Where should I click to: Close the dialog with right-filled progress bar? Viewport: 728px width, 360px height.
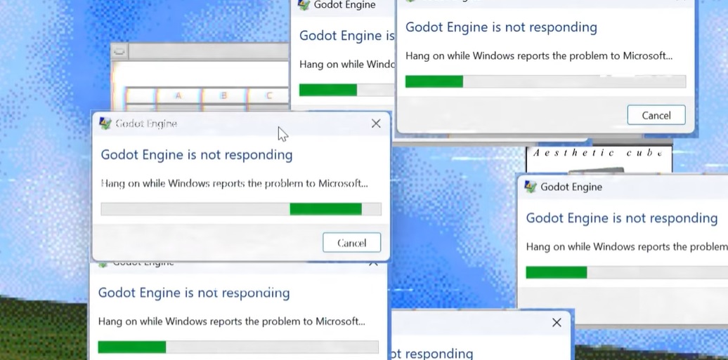(x=376, y=124)
